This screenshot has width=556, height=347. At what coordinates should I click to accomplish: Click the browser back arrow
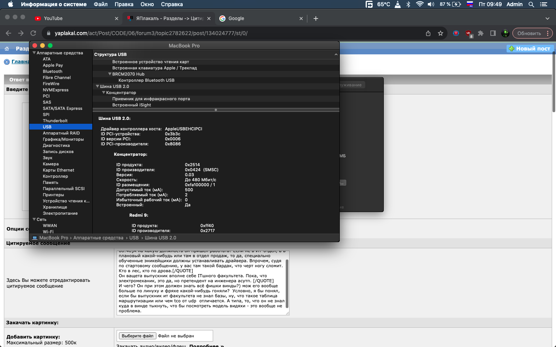[x=8, y=33]
